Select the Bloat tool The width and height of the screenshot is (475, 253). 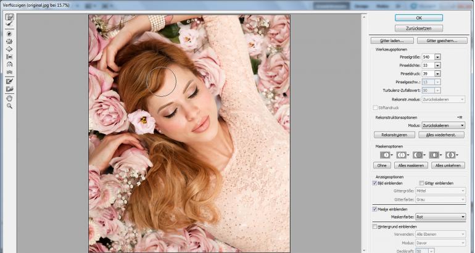pyautogui.click(x=9, y=49)
